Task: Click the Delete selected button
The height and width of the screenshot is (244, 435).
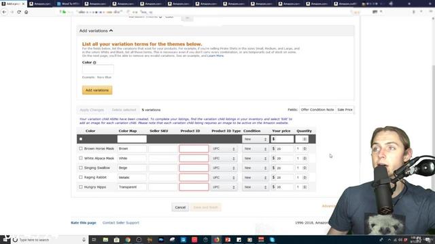Action: click(x=124, y=110)
